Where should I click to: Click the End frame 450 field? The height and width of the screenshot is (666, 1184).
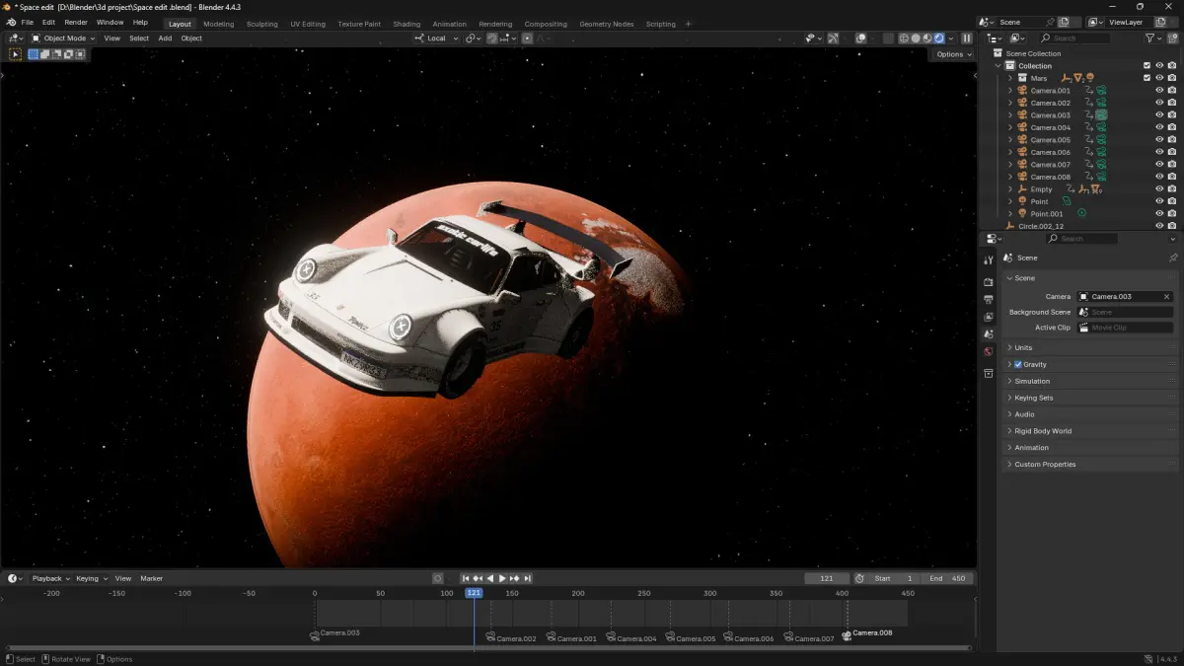[x=946, y=578]
